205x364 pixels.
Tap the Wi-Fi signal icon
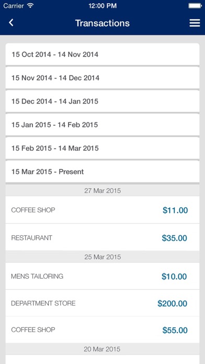pos(30,6)
